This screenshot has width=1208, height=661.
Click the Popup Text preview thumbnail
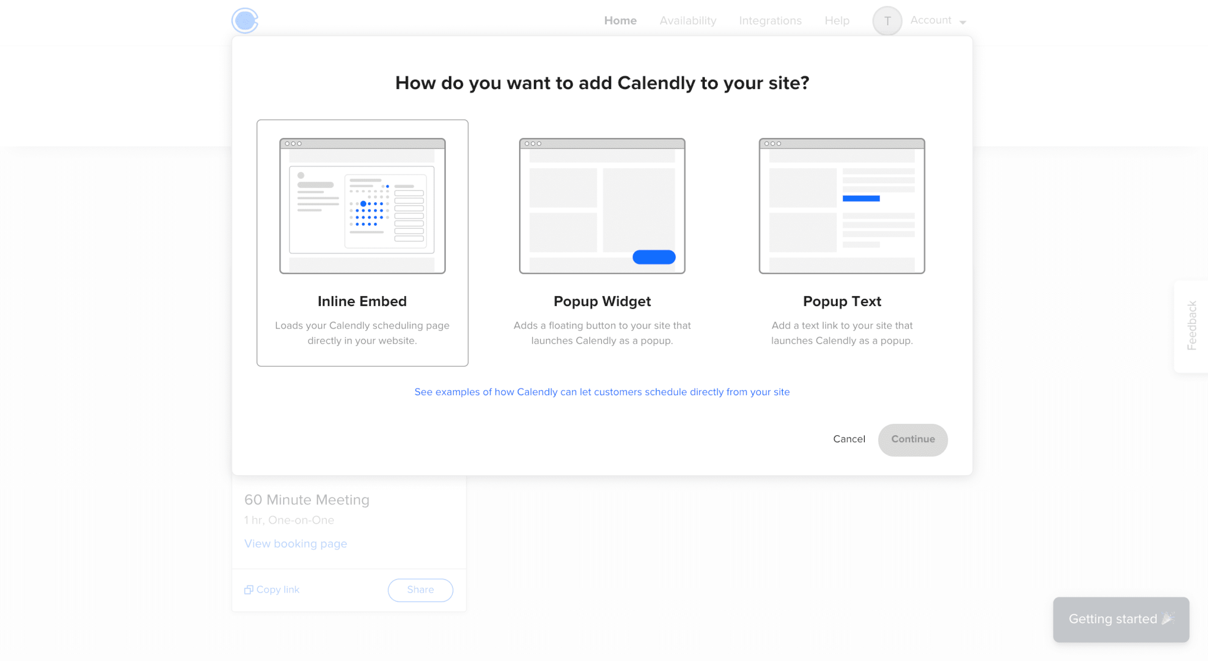pyautogui.click(x=842, y=206)
